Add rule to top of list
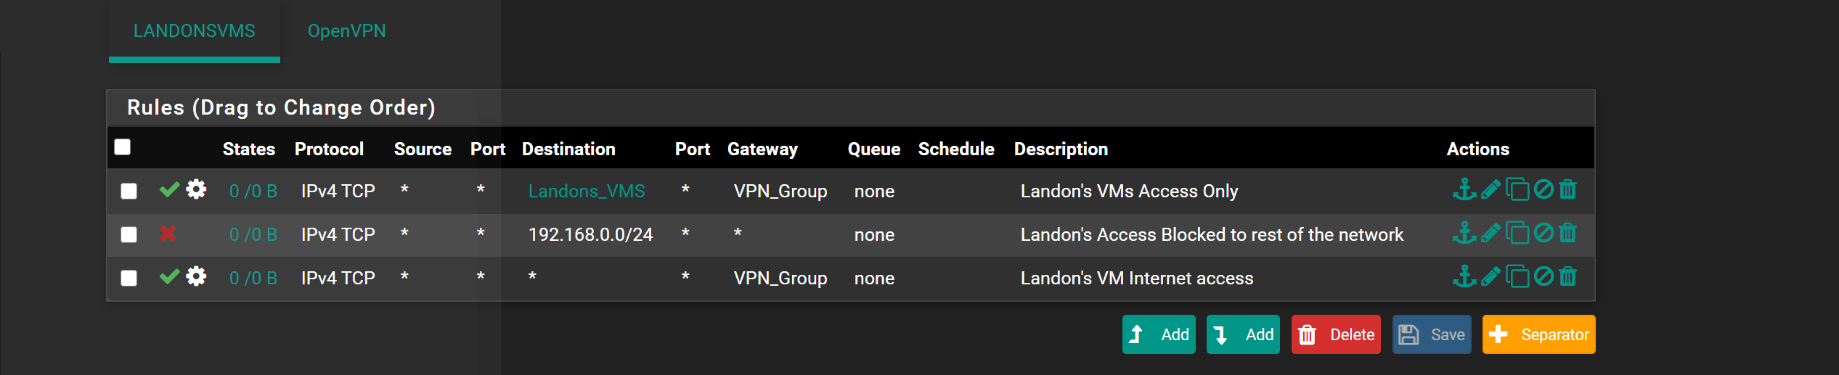1839x375 pixels. point(1159,334)
